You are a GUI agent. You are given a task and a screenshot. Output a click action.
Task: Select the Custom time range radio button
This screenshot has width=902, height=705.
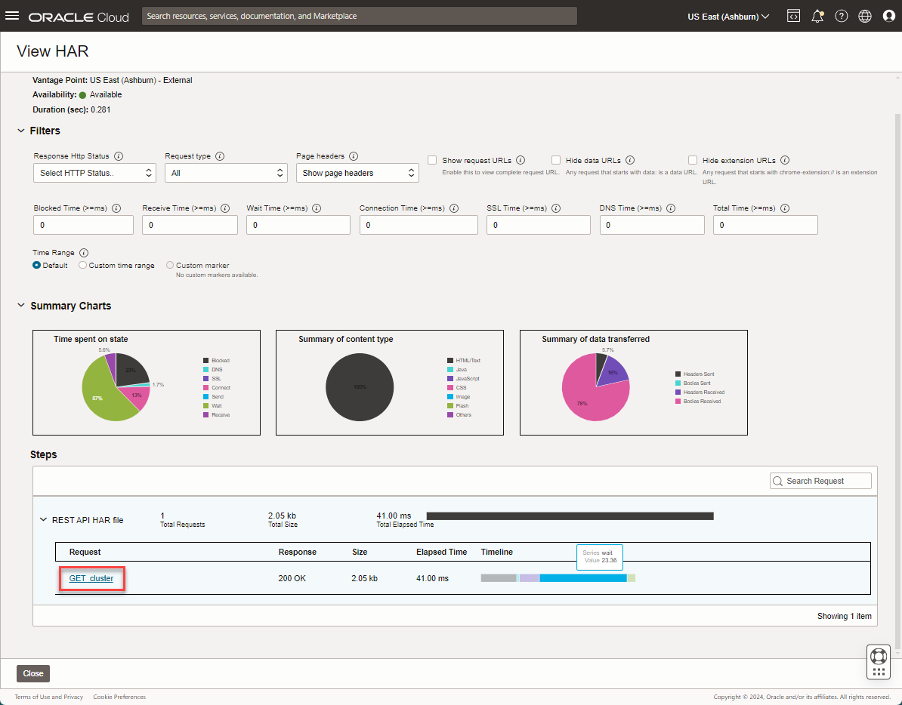pos(82,266)
